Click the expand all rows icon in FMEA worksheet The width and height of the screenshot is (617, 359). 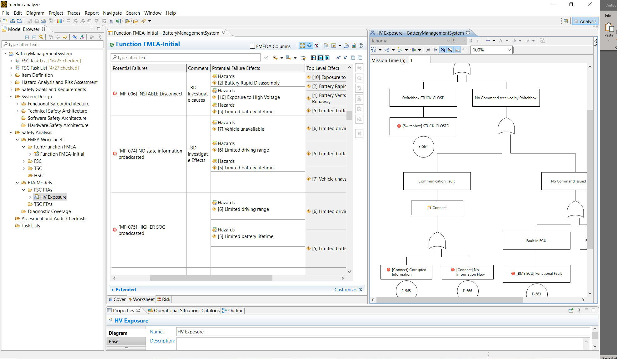point(353,58)
